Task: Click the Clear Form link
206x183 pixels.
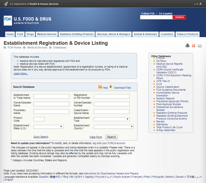Action: pos(96,137)
